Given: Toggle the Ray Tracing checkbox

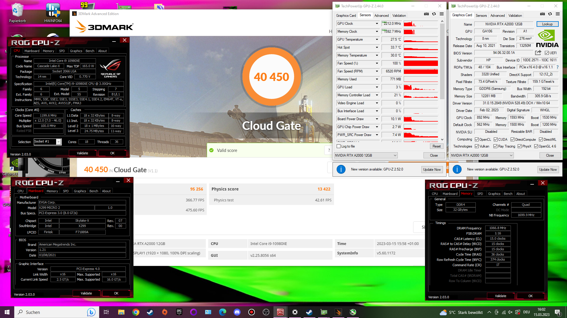Looking at the screenshot, I should click(x=495, y=146).
